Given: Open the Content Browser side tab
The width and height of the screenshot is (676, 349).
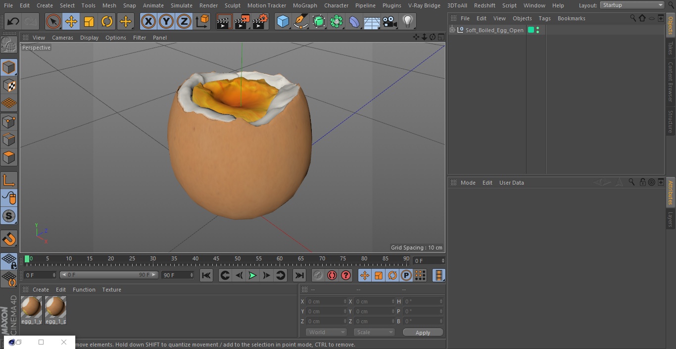Looking at the screenshot, I should click(671, 82).
